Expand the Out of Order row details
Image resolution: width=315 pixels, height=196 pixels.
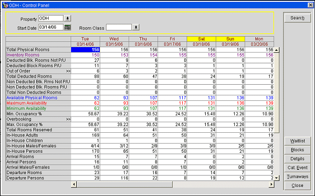[x=68, y=71]
